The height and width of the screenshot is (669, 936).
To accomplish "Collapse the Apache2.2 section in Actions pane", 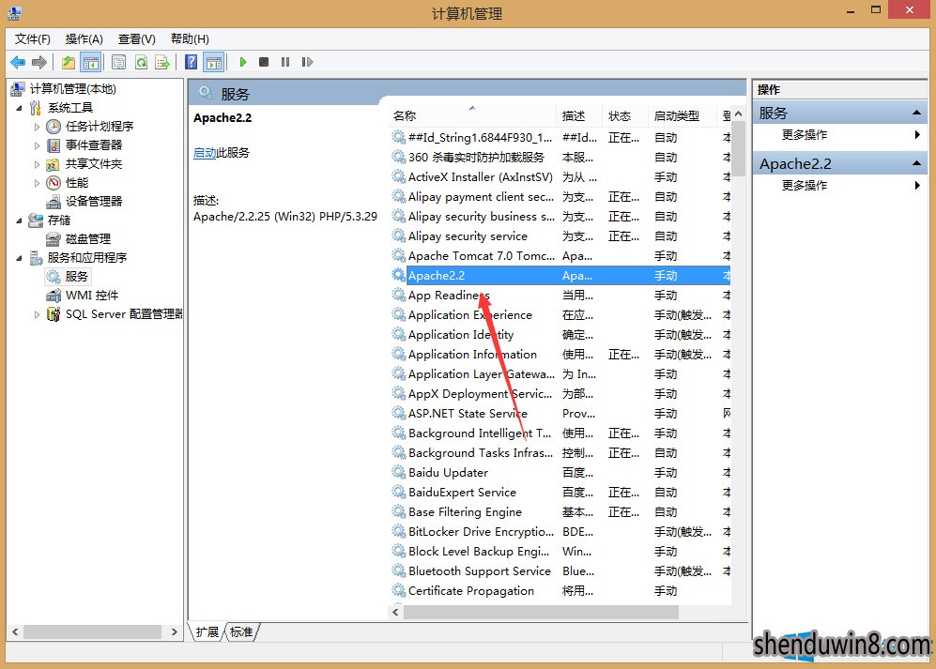I will 916,163.
